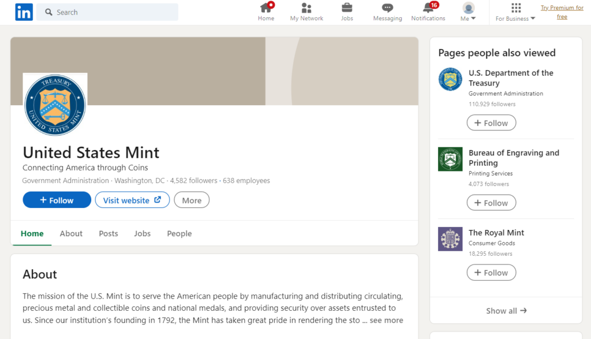Click the LinkedIn logo
This screenshot has height=339, width=591.
coord(24,12)
